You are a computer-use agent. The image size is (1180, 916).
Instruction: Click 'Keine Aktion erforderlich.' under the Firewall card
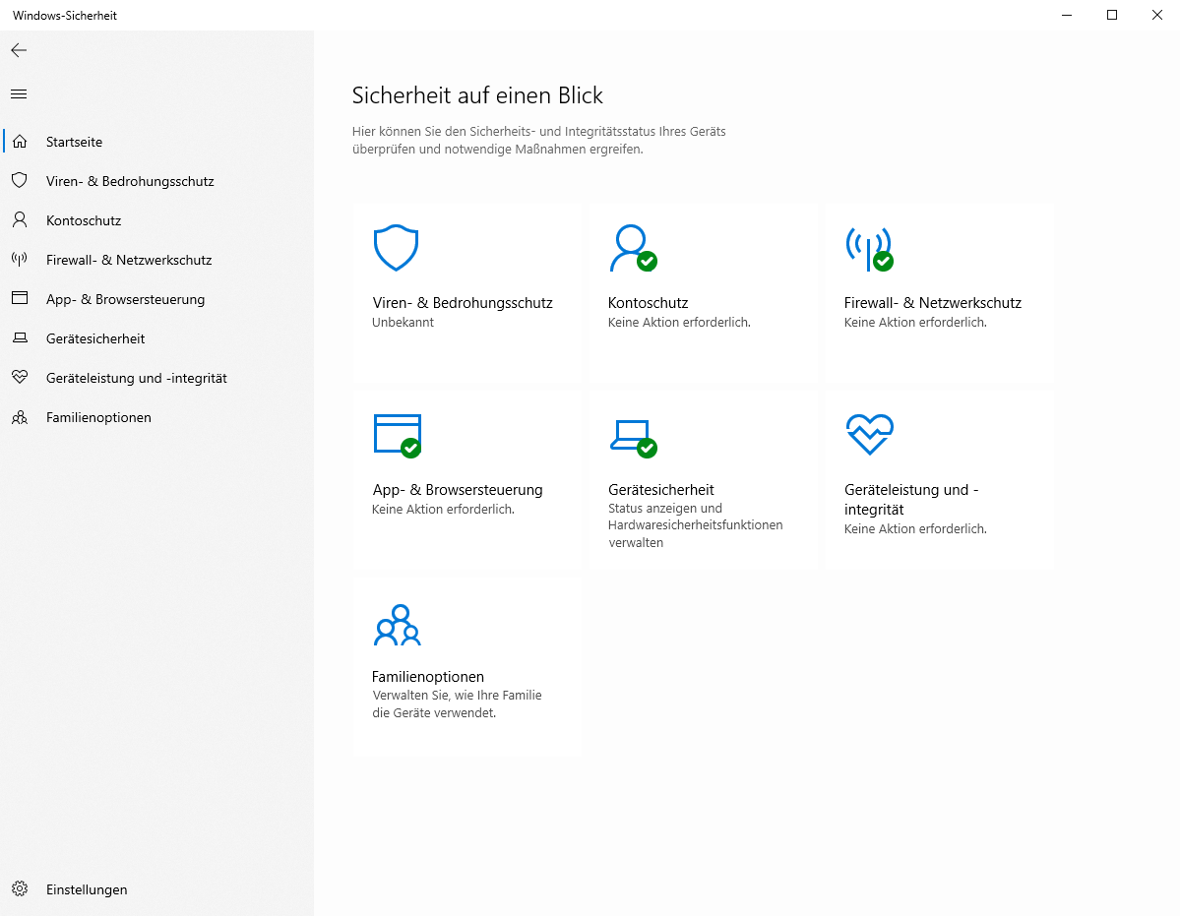click(x=915, y=322)
